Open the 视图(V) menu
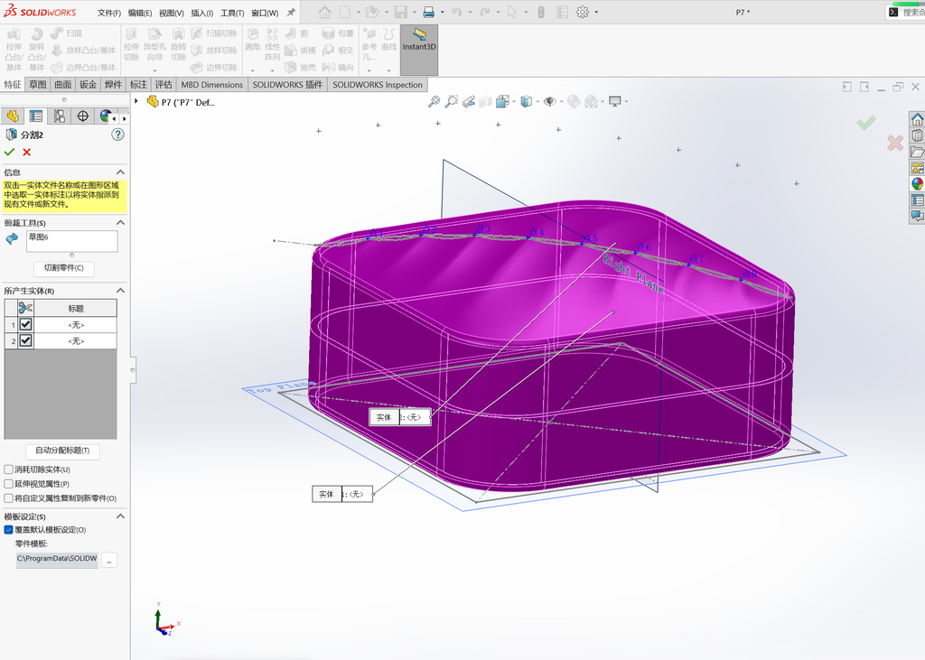 click(x=171, y=13)
